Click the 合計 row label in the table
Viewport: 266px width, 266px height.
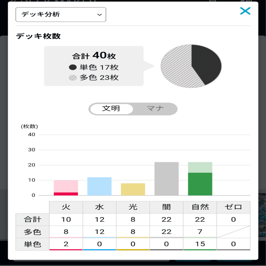click(32, 219)
